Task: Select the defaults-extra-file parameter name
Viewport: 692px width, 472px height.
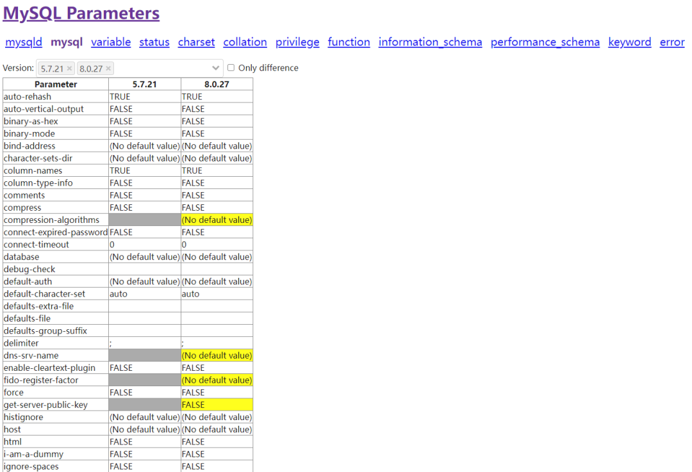Action: tap(39, 307)
